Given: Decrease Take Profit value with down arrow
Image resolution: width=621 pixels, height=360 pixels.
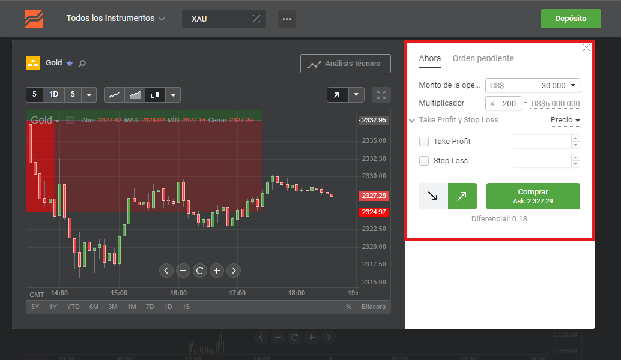Looking at the screenshot, I should click(575, 145).
